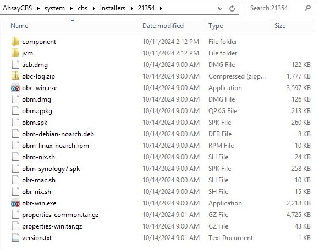Click the 4,725 KB size value
319x250 pixels.
299,215
